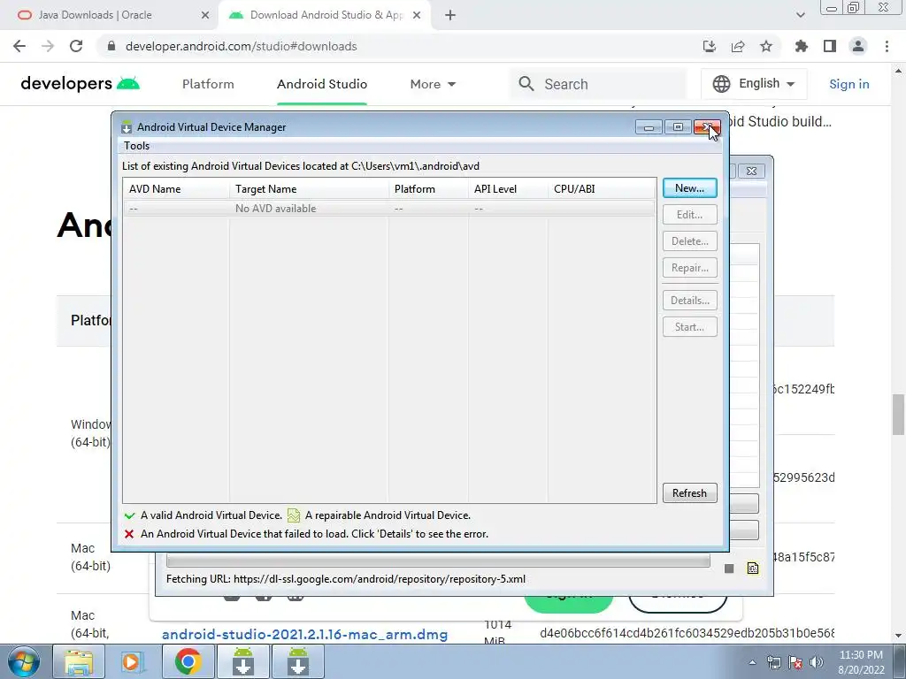
Task: Open the taskbar clock showing 11:30 PM
Action: 861,662
